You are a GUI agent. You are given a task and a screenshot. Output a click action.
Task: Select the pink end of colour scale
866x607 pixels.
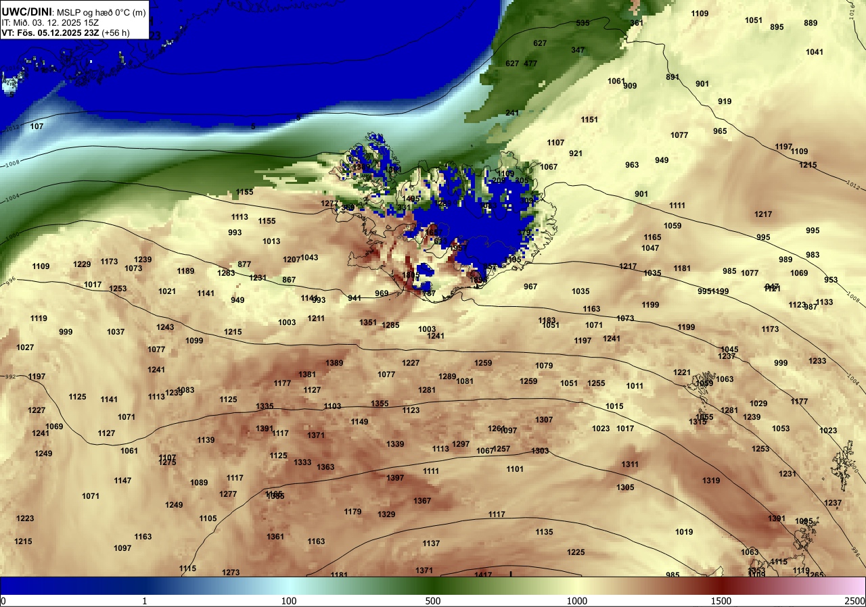coord(852,585)
